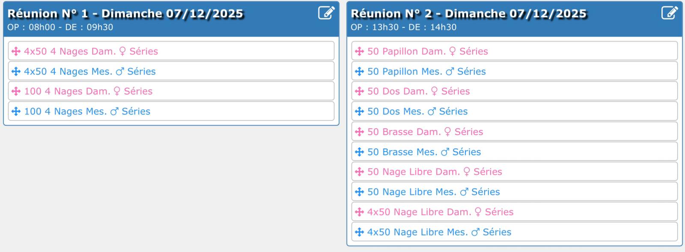Select 50 Papillon Mes. Séries event
Screen dimensions: 685x252
[426, 71]
